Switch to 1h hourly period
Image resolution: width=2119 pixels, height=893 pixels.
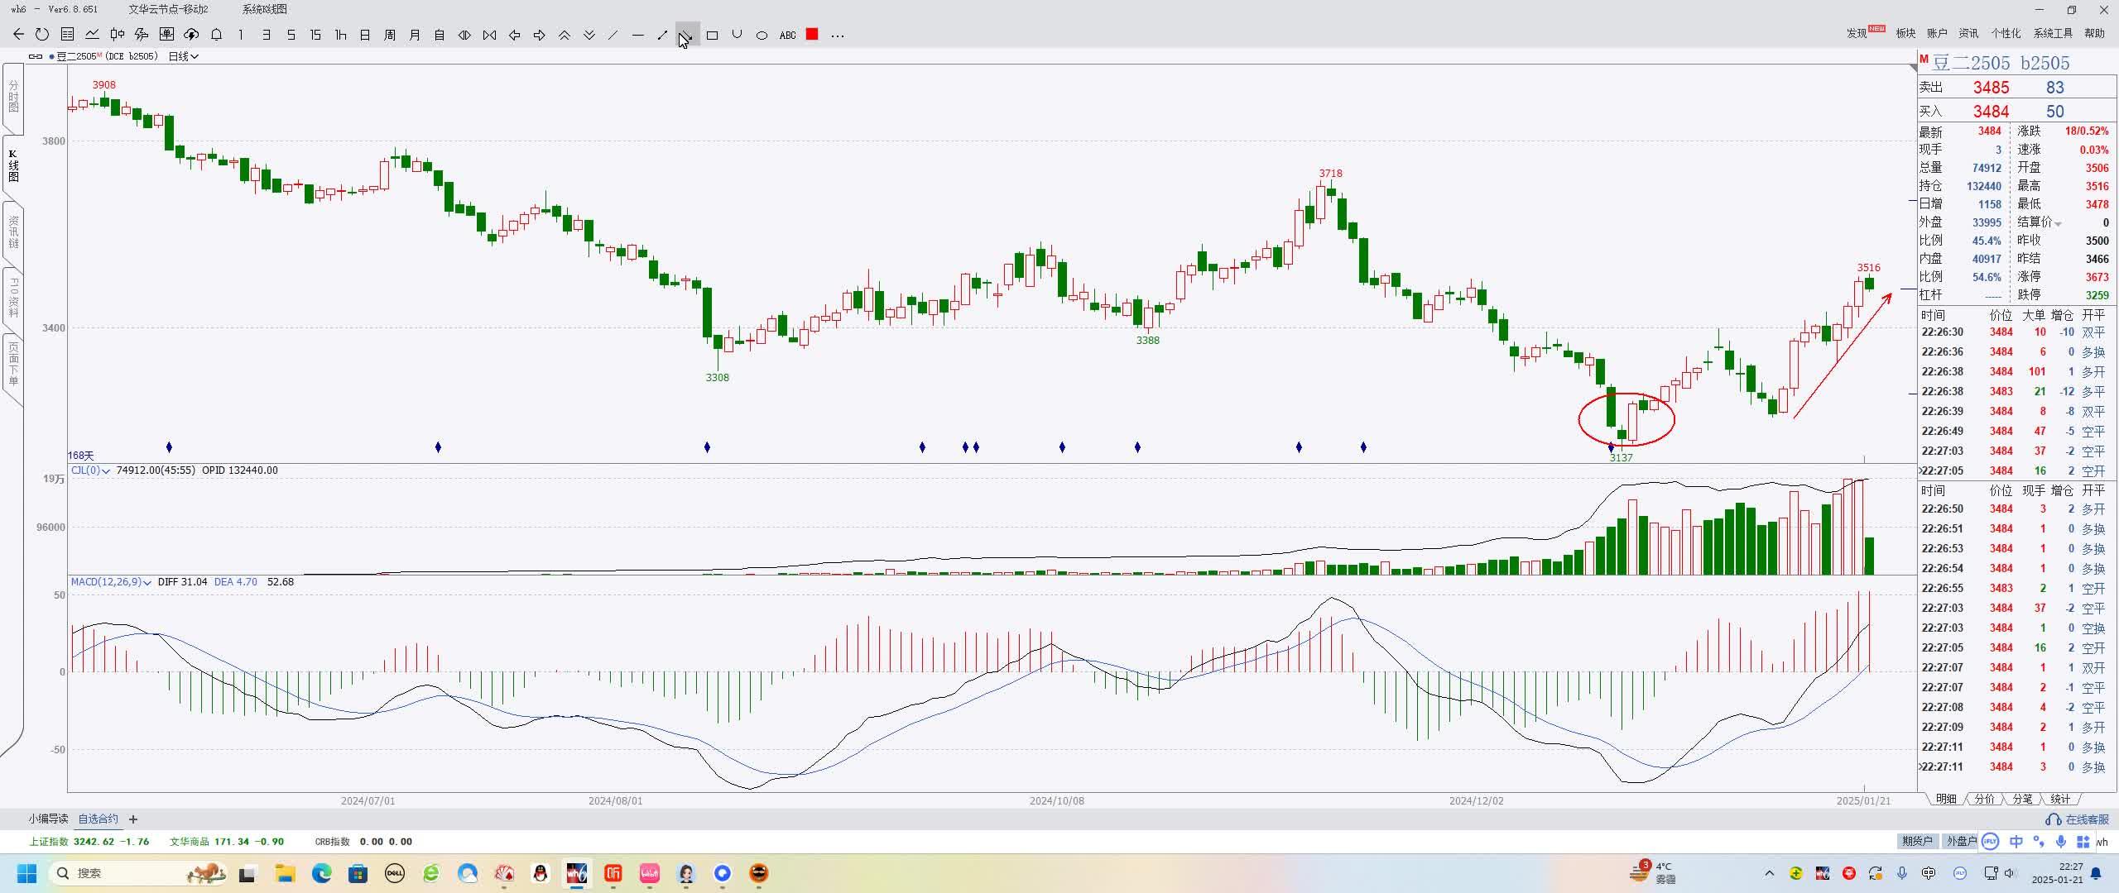click(340, 35)
